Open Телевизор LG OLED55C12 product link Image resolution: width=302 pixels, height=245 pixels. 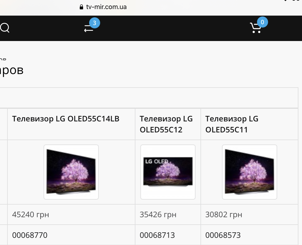[166, 124]
